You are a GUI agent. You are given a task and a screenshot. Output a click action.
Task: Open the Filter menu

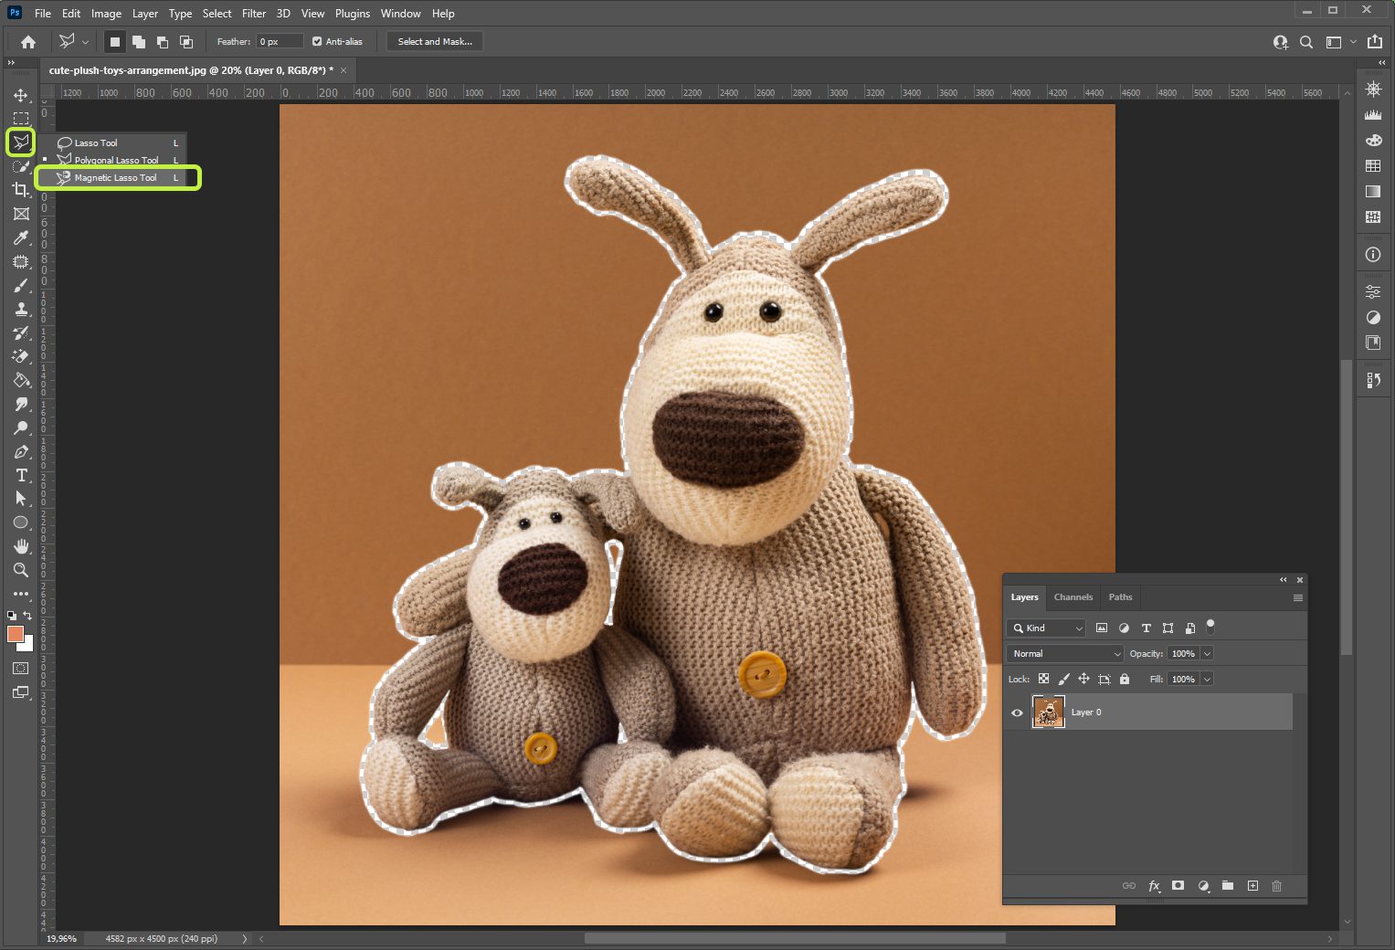coord(254,14)
